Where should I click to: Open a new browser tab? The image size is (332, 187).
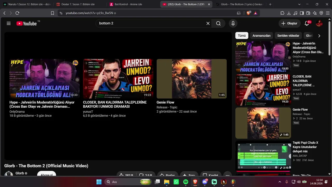pyautogui.click(x=270, y=4)
